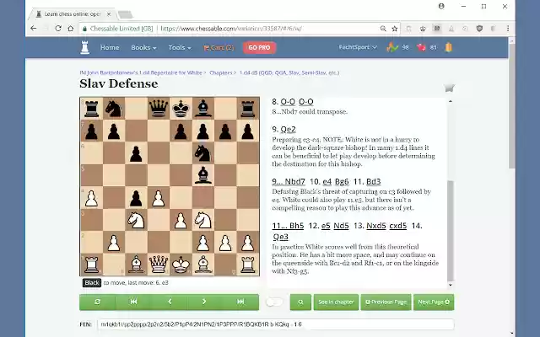Viewport: 540px width, 337px height.
Task: Click the reset board refresh button
Action: pyautogui.click(x=98, y=302)
